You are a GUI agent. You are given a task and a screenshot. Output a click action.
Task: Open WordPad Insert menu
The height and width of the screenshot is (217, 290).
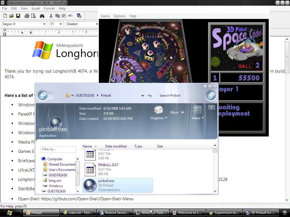(x=36, y=8)
